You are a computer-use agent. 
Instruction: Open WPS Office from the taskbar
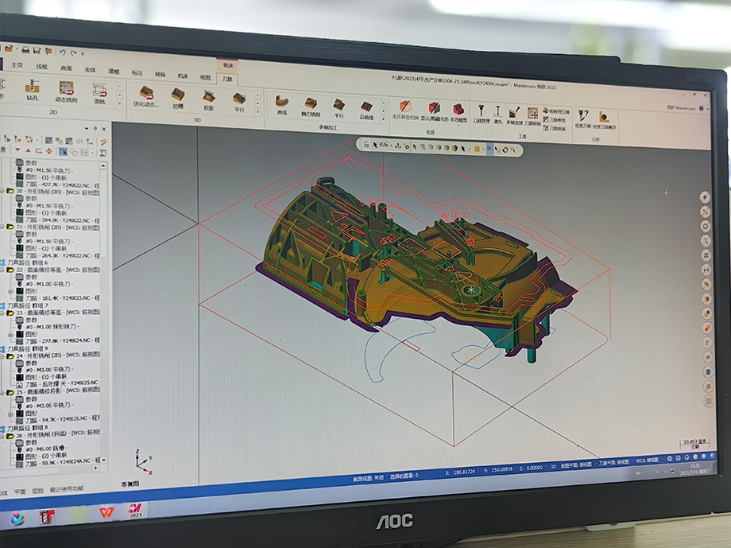pos(106,512)
